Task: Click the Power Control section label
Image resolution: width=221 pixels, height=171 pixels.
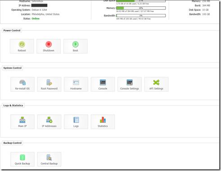Action: point(12,31)
